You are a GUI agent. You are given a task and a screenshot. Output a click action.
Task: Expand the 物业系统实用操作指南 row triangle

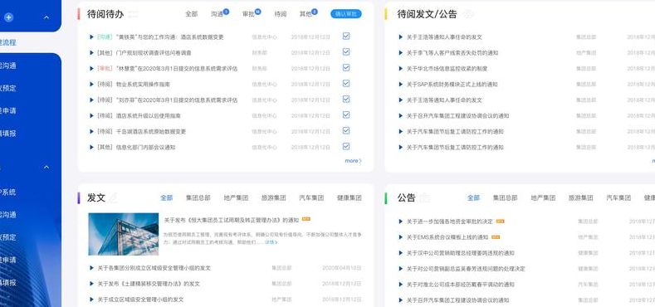coord(91,84)
